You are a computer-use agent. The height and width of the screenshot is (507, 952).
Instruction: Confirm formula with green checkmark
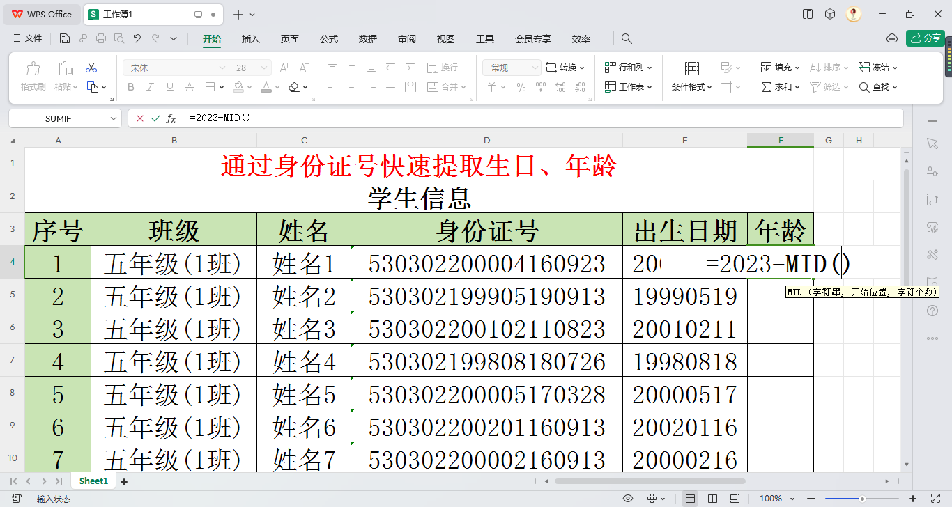[155, 118]
